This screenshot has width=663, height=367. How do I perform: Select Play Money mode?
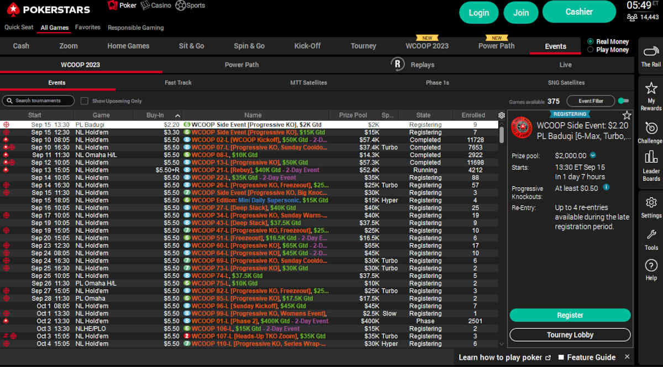click(x=591, y=50)
